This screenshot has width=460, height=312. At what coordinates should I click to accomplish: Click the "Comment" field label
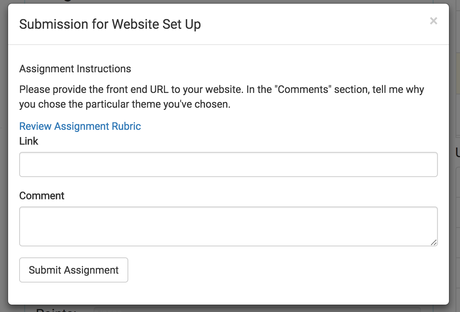42,195
